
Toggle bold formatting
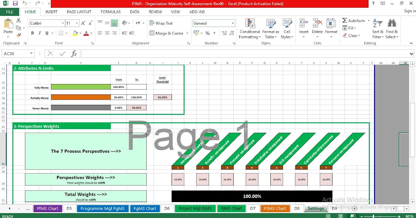32,33
